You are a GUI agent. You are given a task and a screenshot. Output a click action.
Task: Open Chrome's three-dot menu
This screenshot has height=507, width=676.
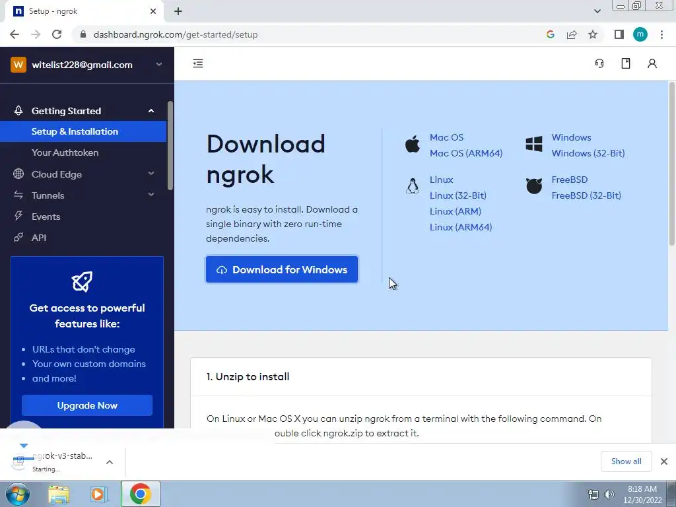coord(661,34)
